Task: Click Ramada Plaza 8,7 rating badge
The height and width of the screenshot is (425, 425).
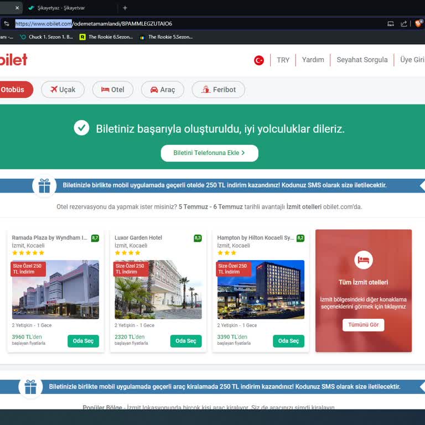Action: (95, 238)
